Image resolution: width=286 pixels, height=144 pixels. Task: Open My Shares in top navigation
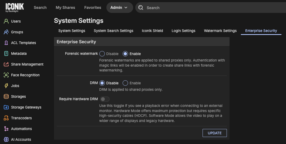point(65,8)
